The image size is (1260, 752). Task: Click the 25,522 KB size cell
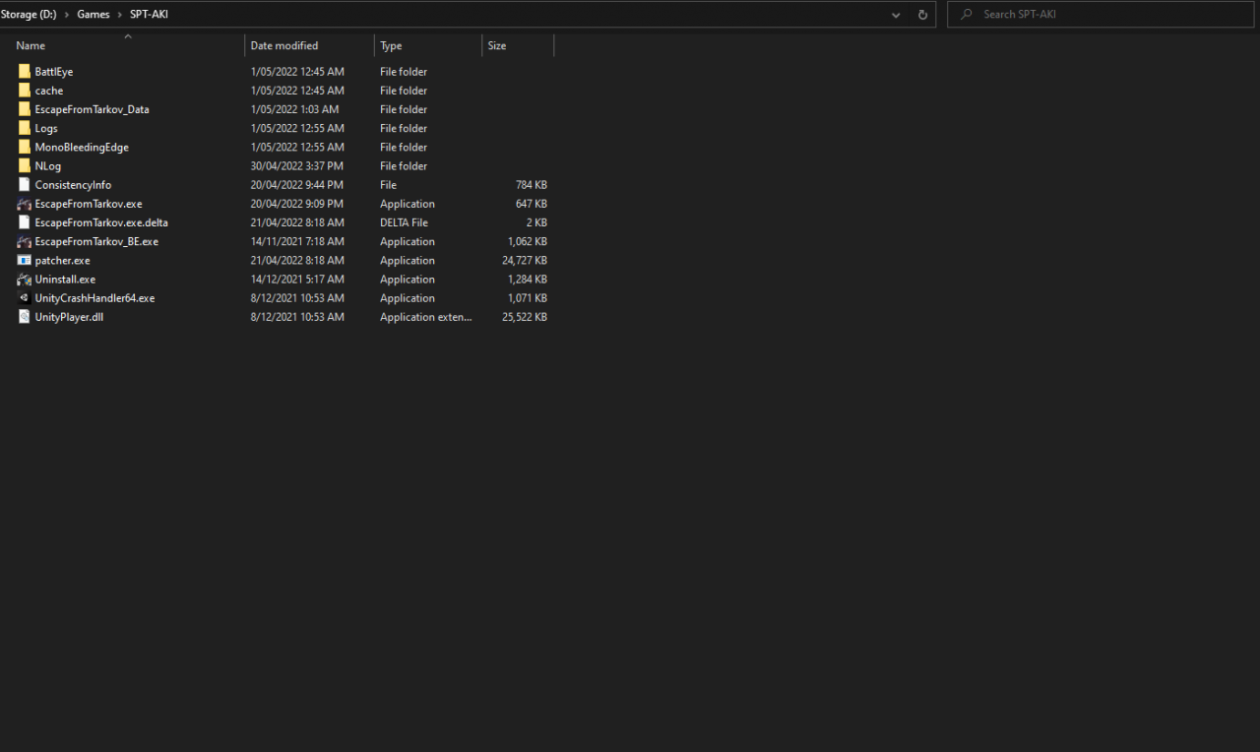(x=525, y=317)
